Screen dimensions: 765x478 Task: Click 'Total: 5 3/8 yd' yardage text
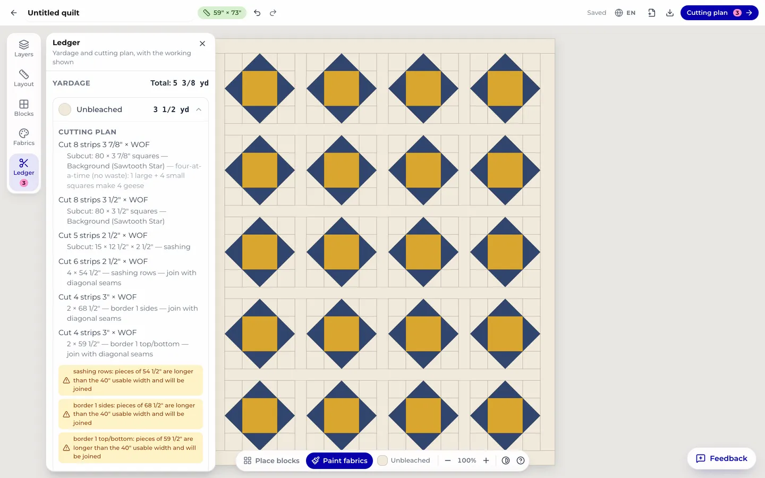tap(180, 83)
